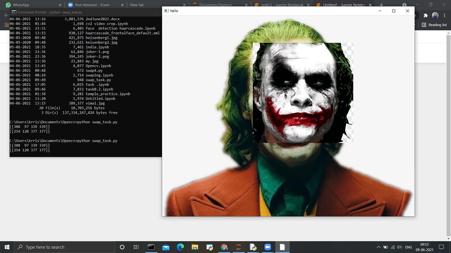This screenshot has height=253, width=451.
Task: Open Zoom from the taskbar
Action: pyautogui.click(x=268, y=247)
